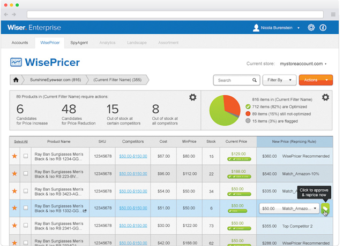Tick checkbox for RB 1332-GG product

pyautogui.click(x=26, y=208)
